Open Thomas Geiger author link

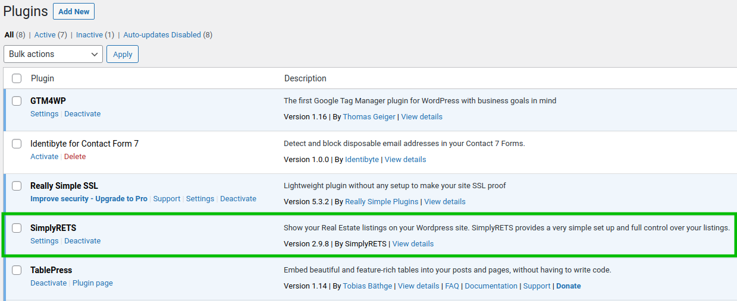coord(369,117)
